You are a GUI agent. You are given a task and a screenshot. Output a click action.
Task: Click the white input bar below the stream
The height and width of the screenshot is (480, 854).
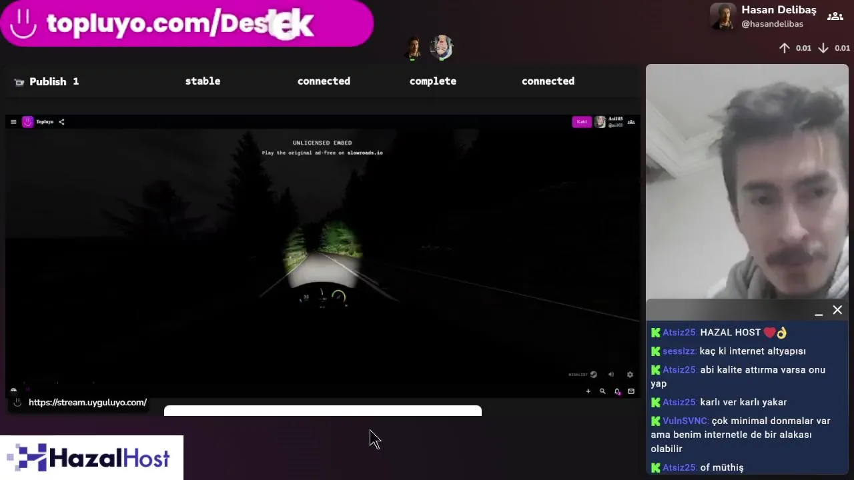coord(323,411)
